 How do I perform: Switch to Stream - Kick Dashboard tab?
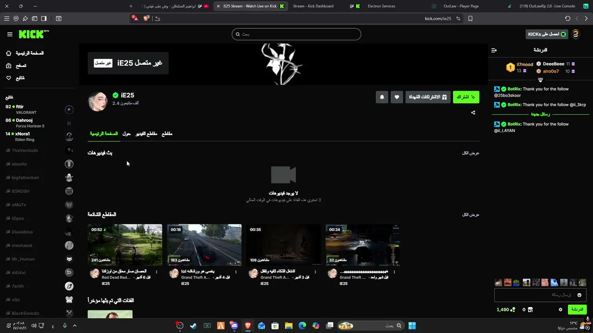pos(313,6)
